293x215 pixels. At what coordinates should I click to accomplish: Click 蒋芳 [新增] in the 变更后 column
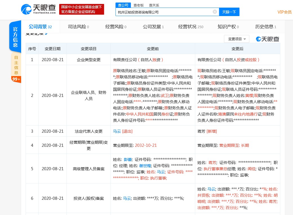click(x=207, y=131)
